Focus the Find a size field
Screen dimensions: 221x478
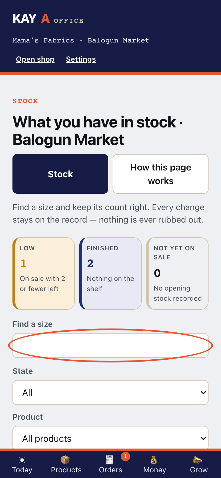[110, 345]
